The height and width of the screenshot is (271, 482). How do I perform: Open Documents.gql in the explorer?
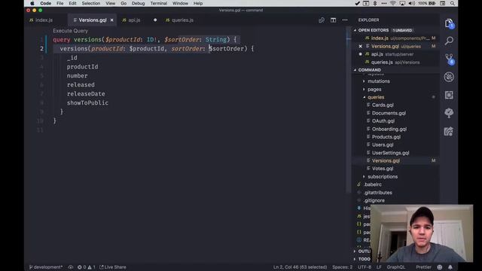389,113
